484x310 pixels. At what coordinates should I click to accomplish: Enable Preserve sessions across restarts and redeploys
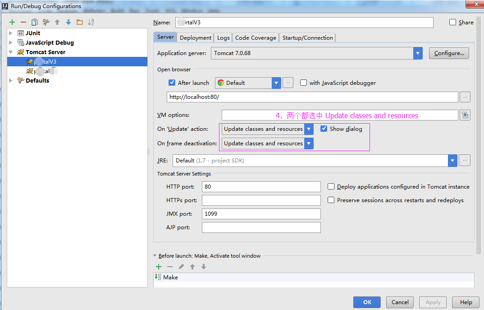tap(331, 200)
